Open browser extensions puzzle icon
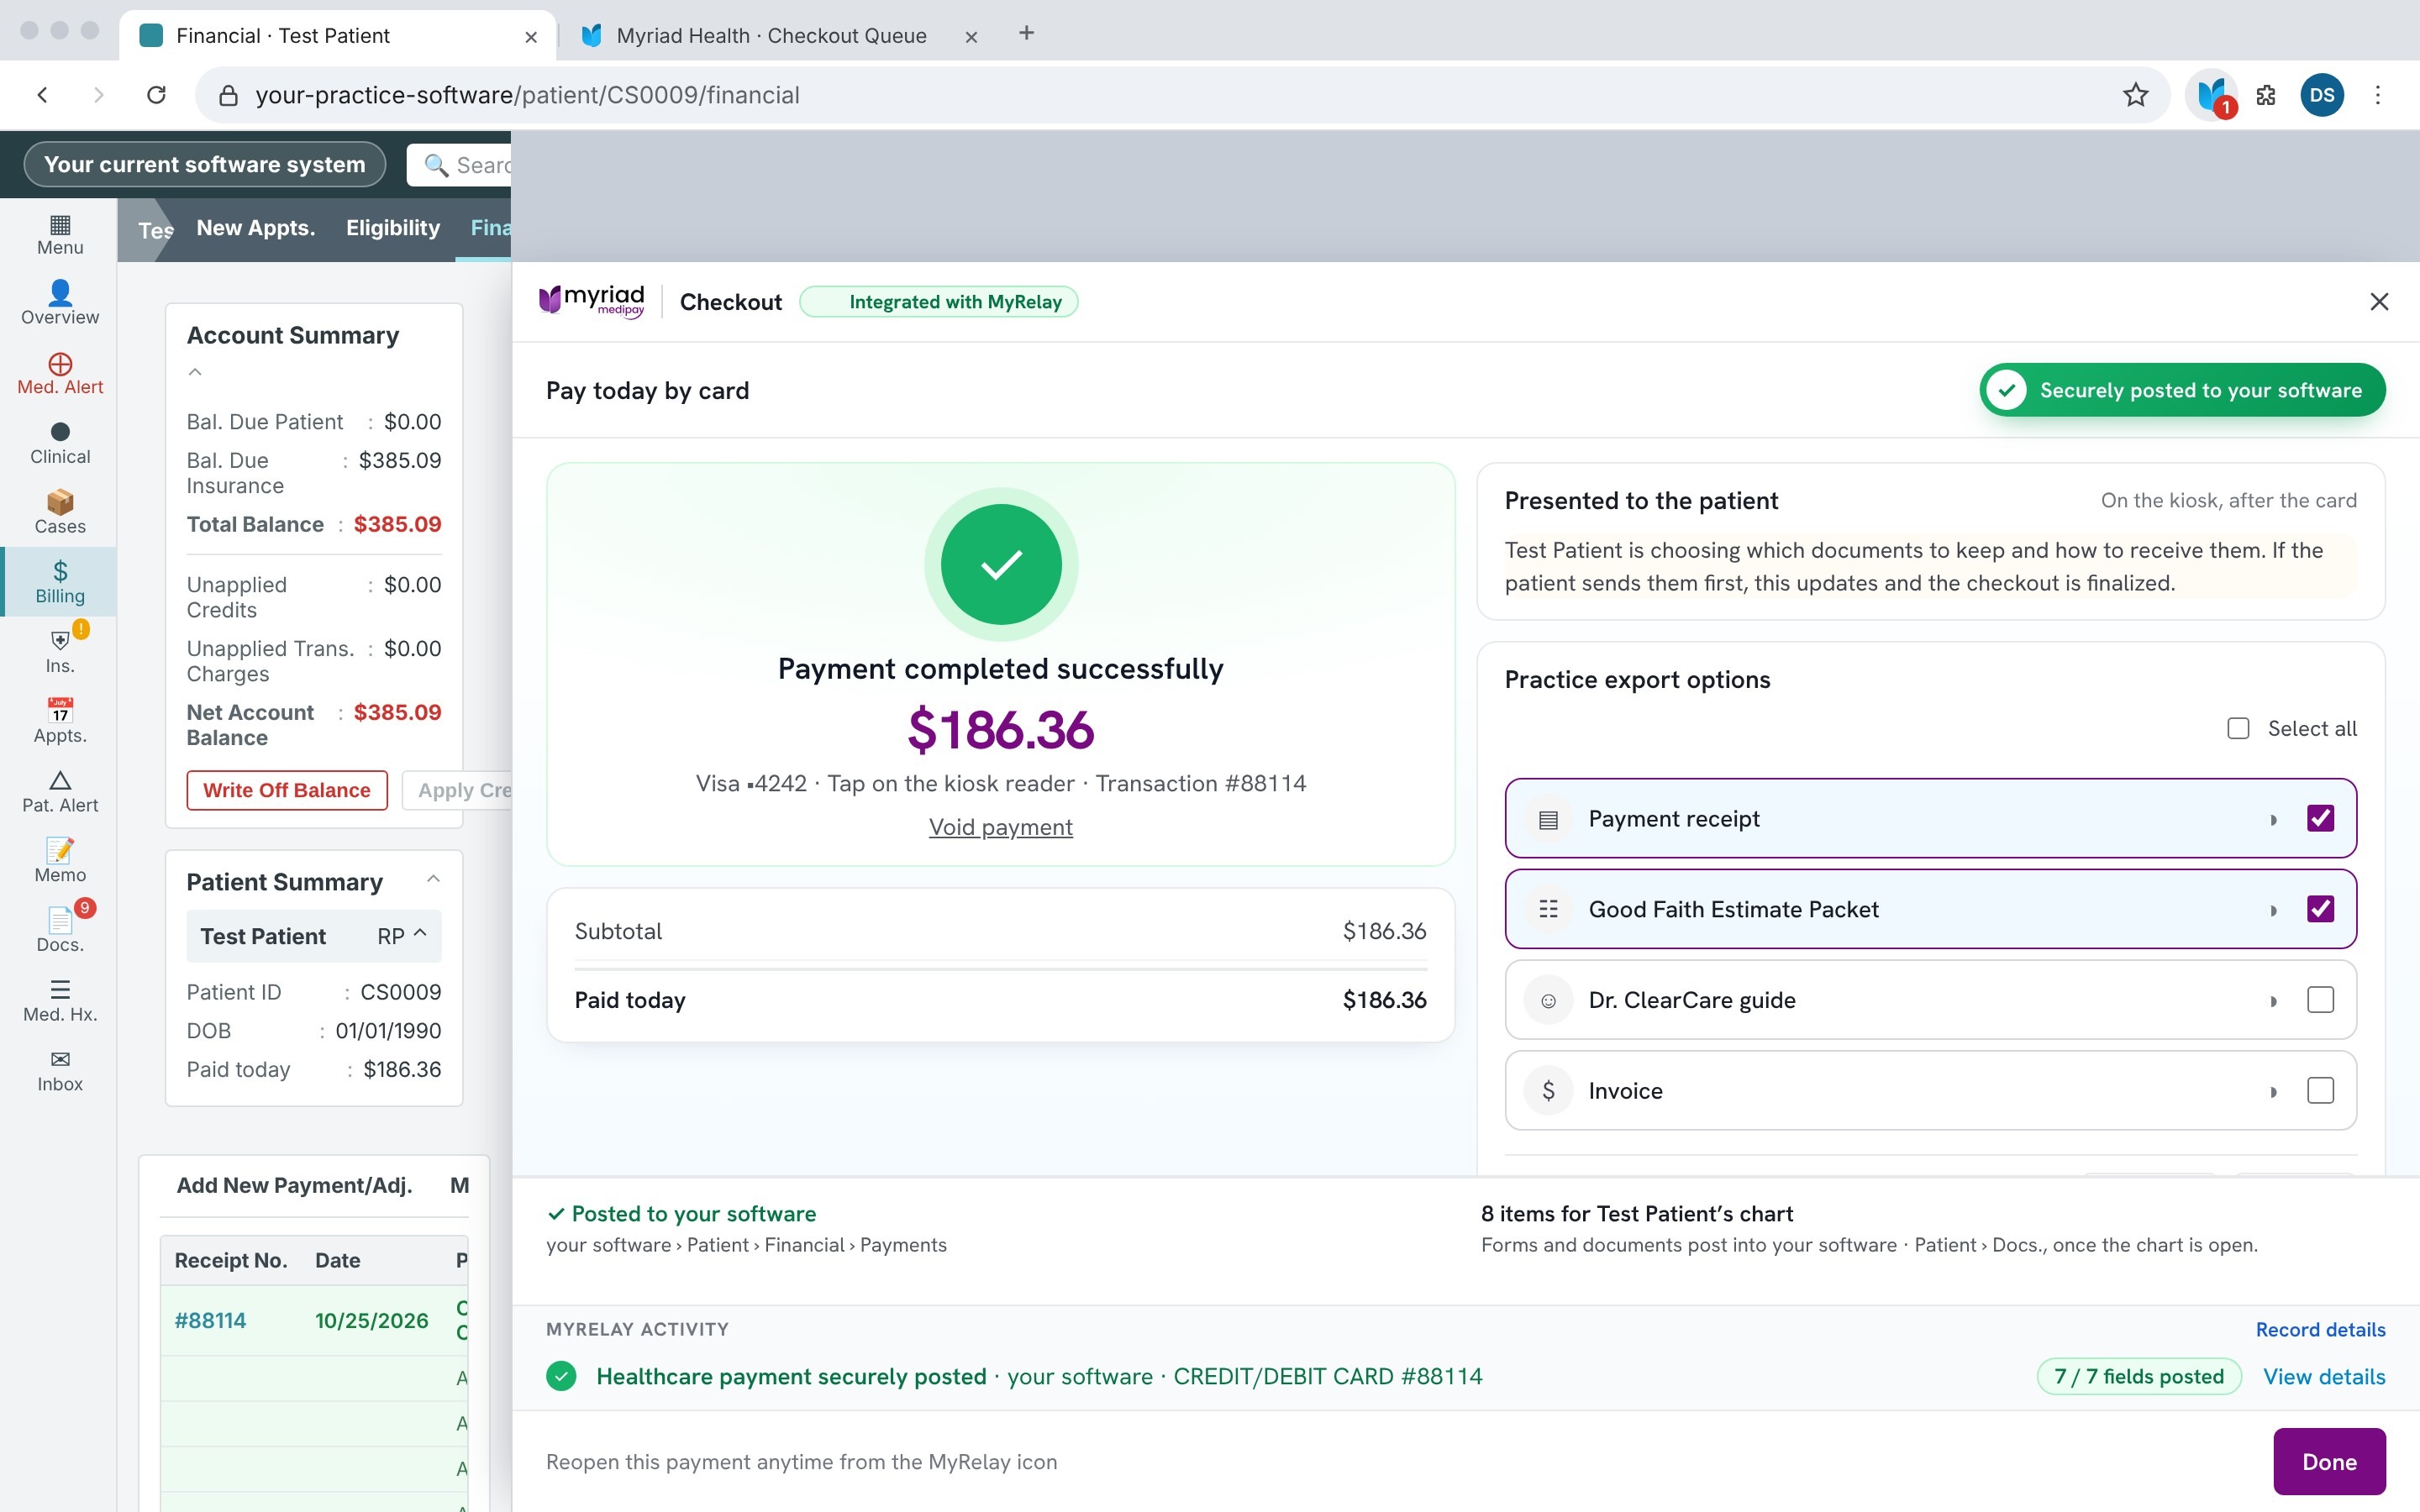Image resolution: width=2420 pixels, height=1512 pixels. coord(2266,95)
